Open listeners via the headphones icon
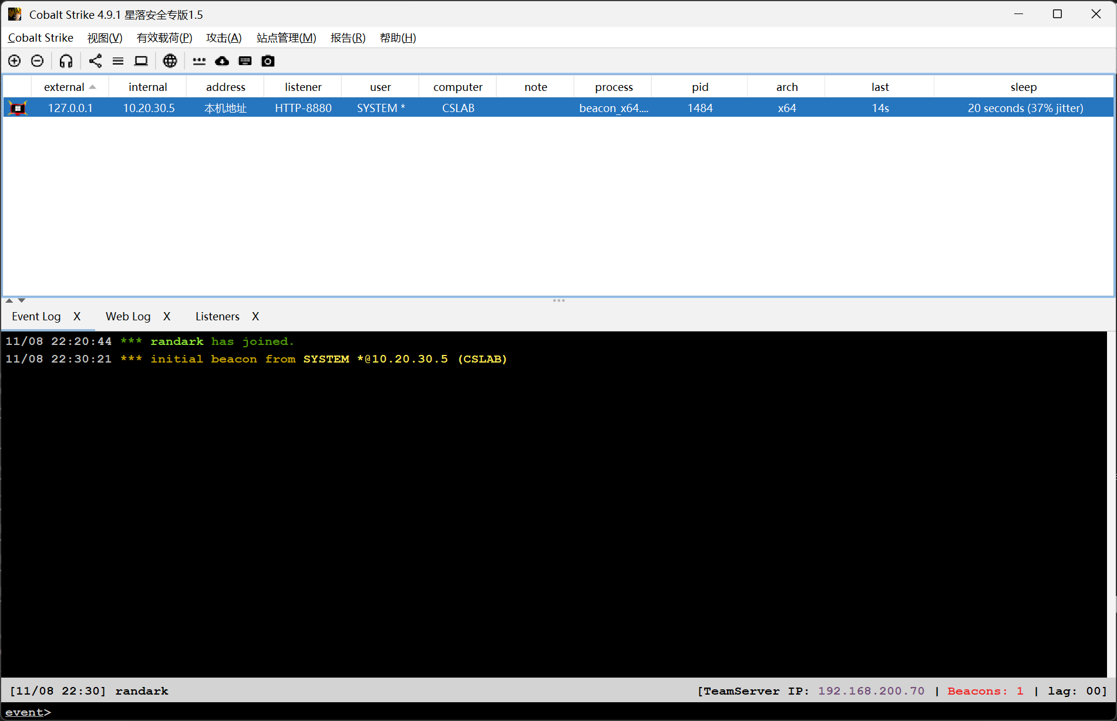 point(66,61)
